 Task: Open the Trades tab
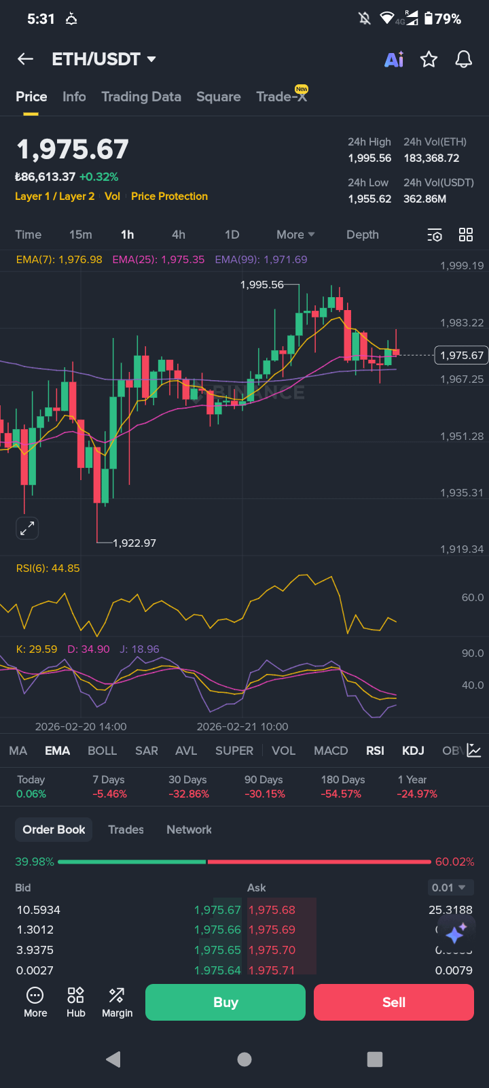click(126, 830)
